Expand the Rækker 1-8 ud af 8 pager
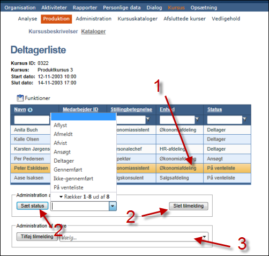 coord(61,197)
